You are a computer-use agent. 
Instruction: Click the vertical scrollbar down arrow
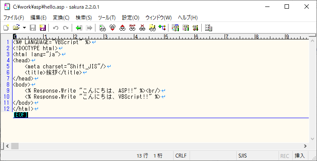coord(312,139)
